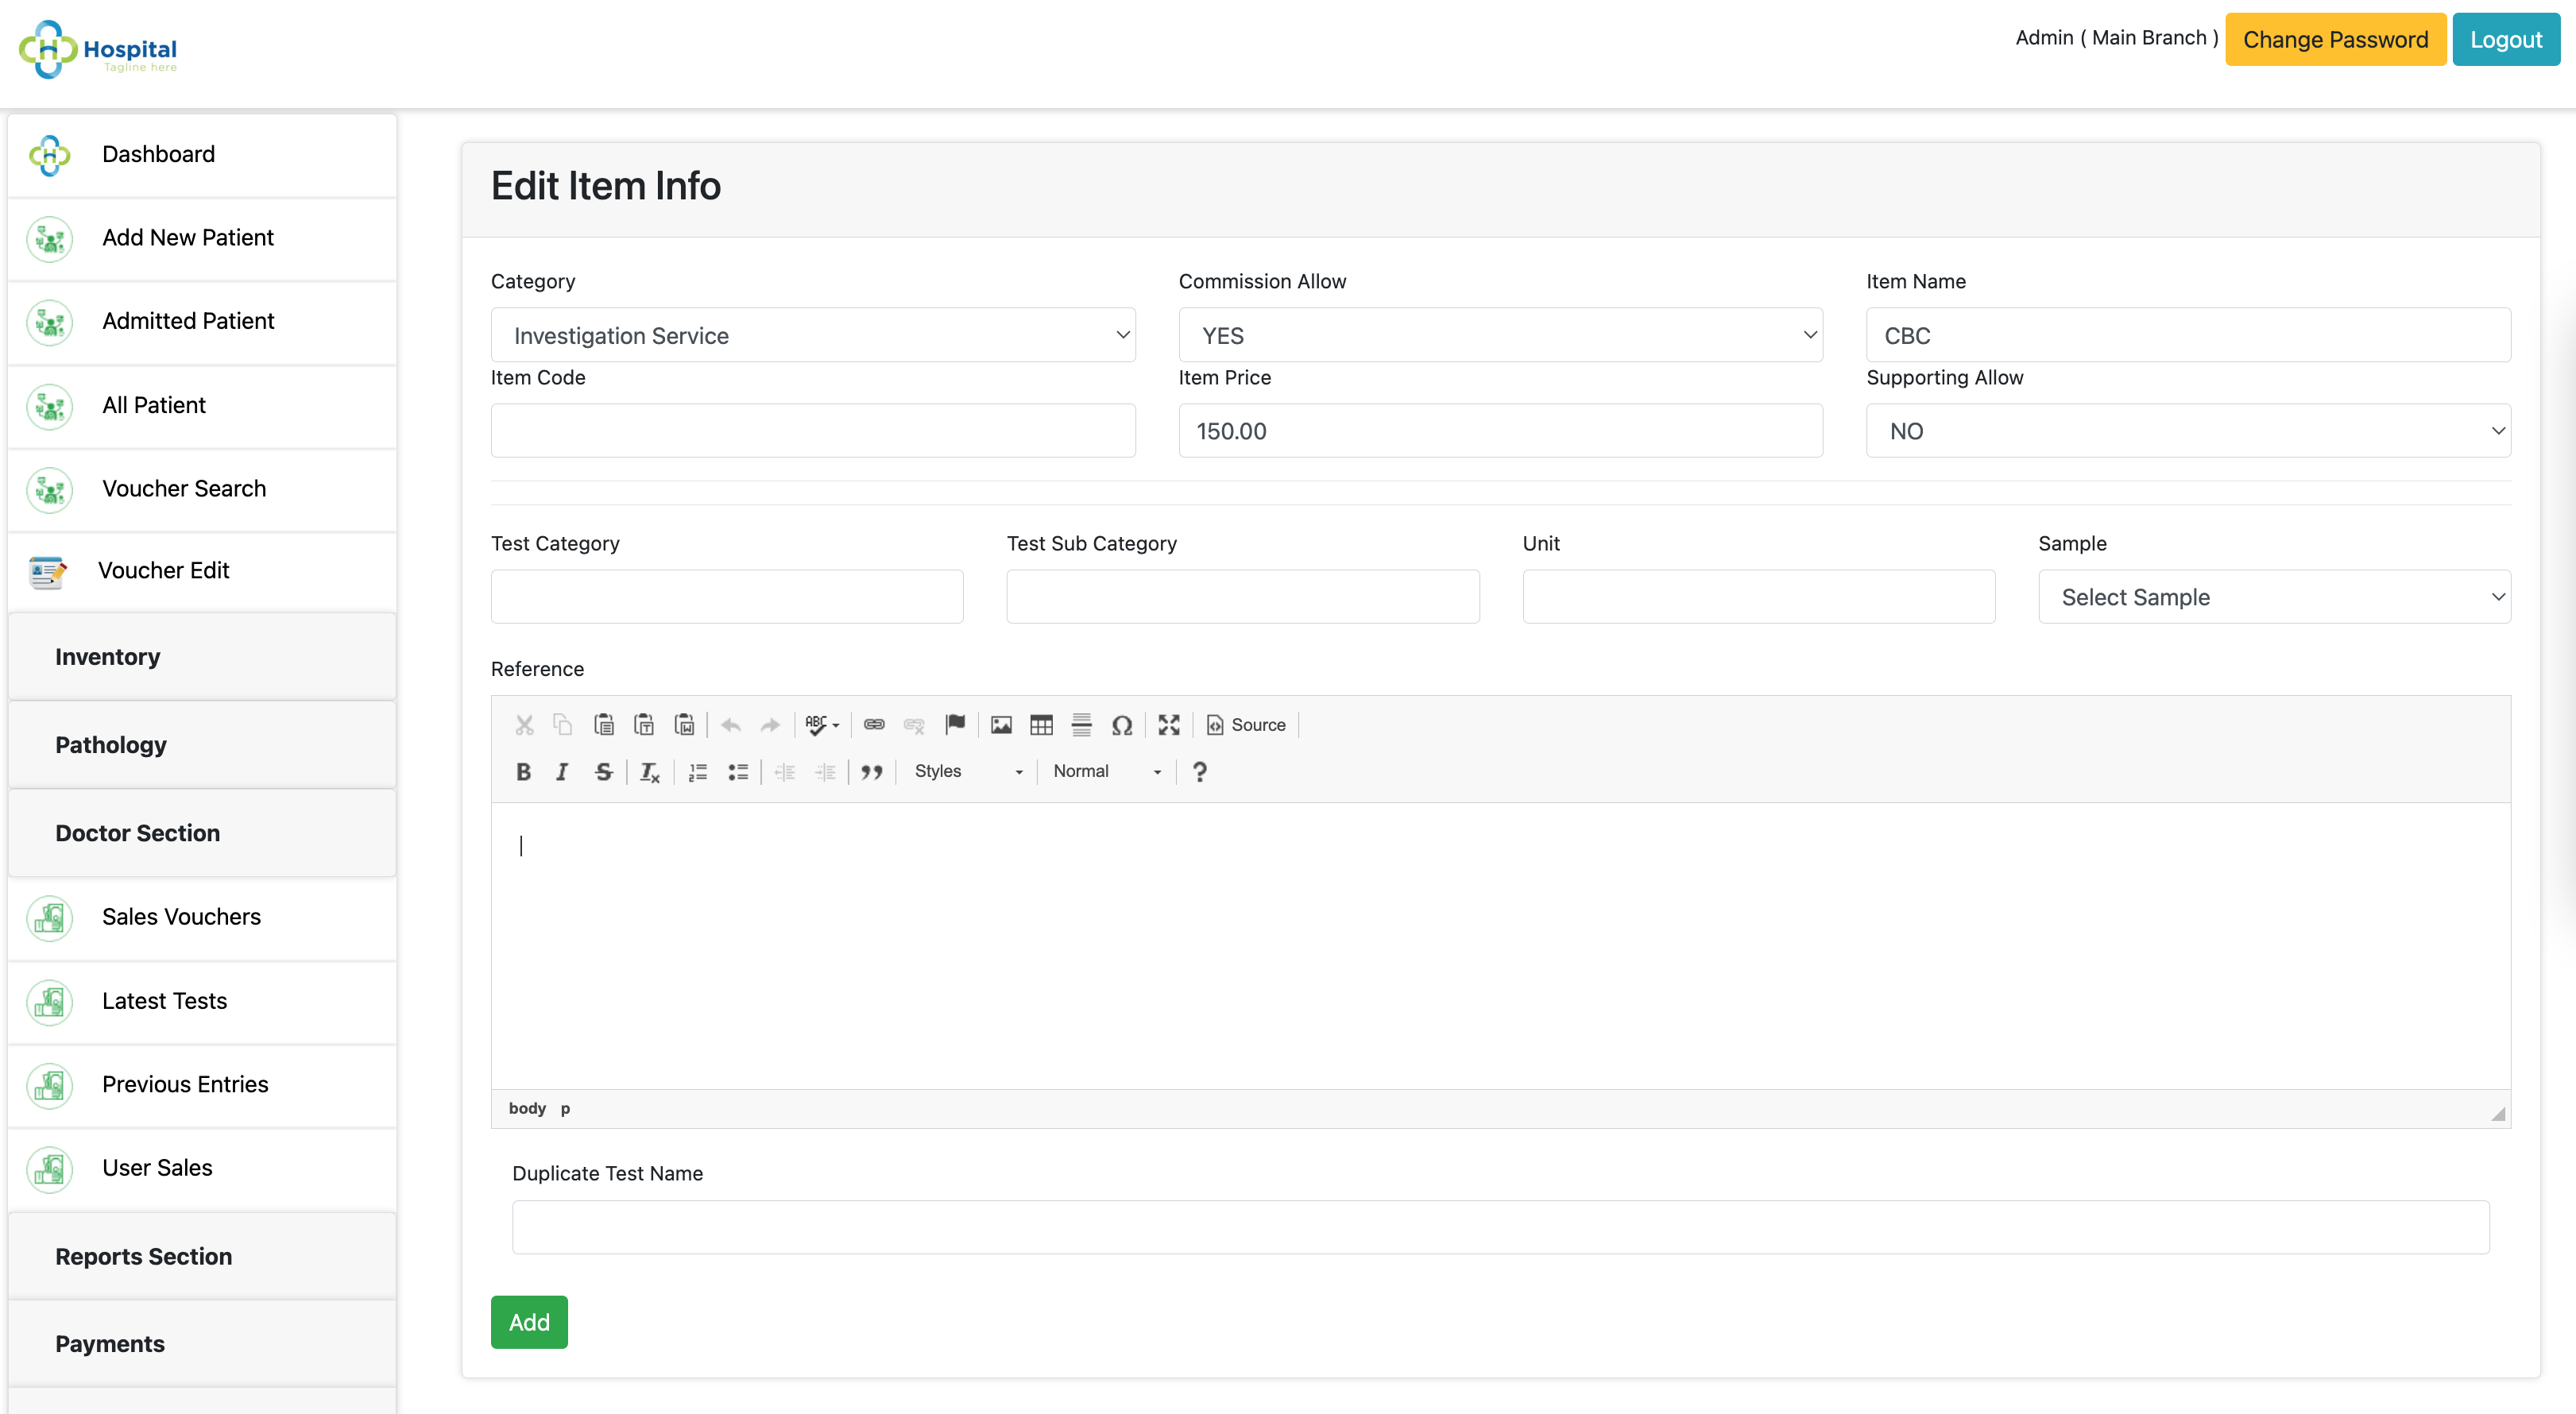Click the insert Image icon

(x=1001, y=725)
